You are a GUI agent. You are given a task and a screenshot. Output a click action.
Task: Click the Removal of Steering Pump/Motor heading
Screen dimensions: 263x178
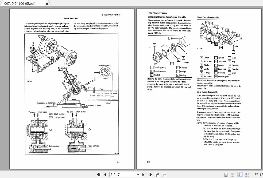pos(166,17)
